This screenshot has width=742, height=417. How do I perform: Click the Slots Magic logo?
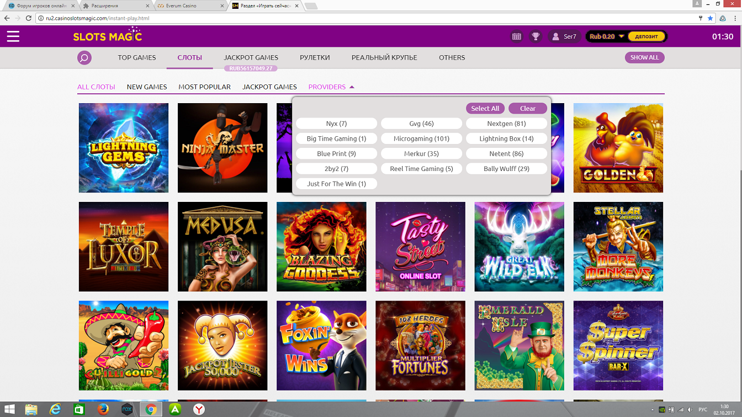point(108,35)
